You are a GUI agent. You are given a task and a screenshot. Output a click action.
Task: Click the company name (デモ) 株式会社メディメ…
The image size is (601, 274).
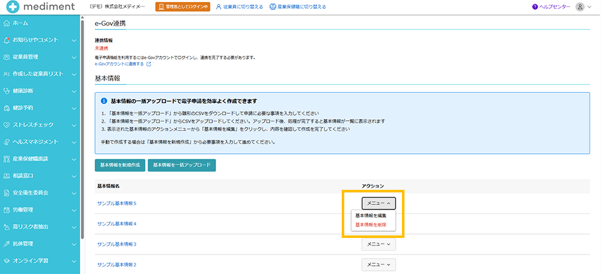117,7
